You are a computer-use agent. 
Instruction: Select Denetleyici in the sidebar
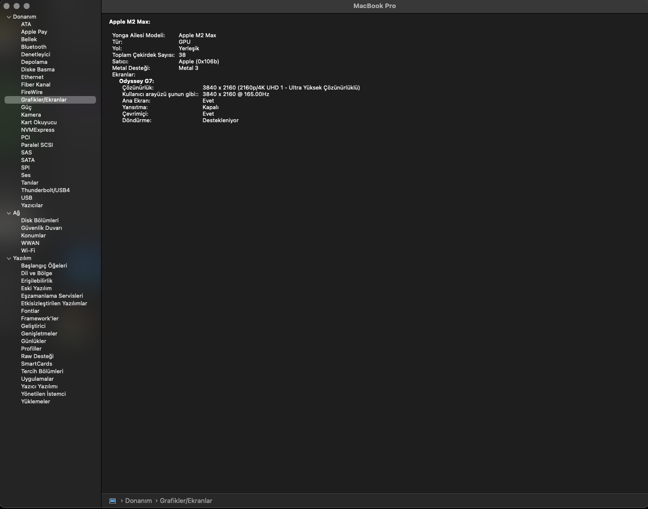tap(36, 54)
